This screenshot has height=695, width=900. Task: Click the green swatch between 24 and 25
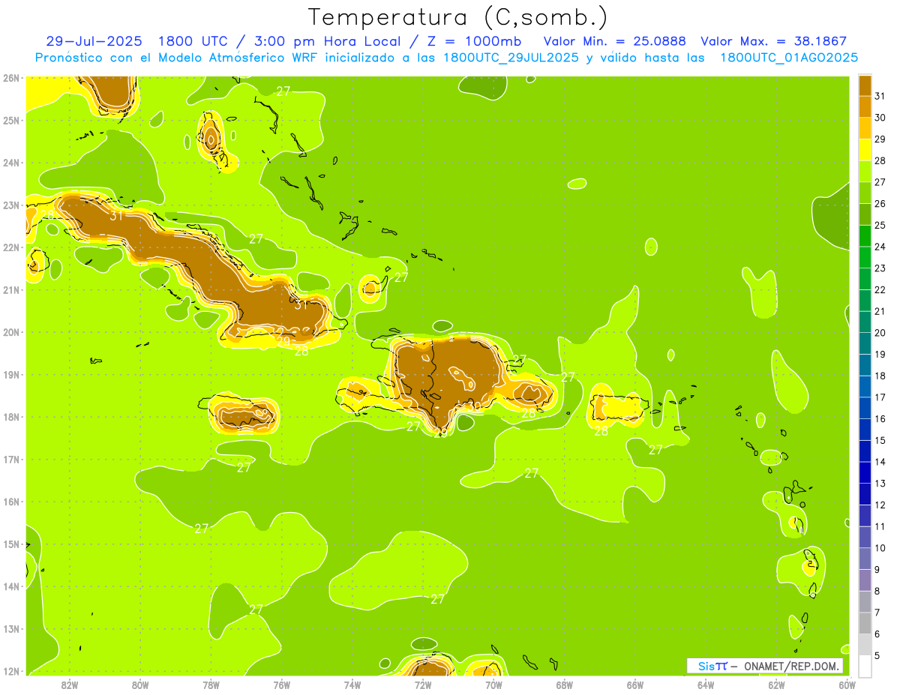pyautogui.click(x=865, y=235)
